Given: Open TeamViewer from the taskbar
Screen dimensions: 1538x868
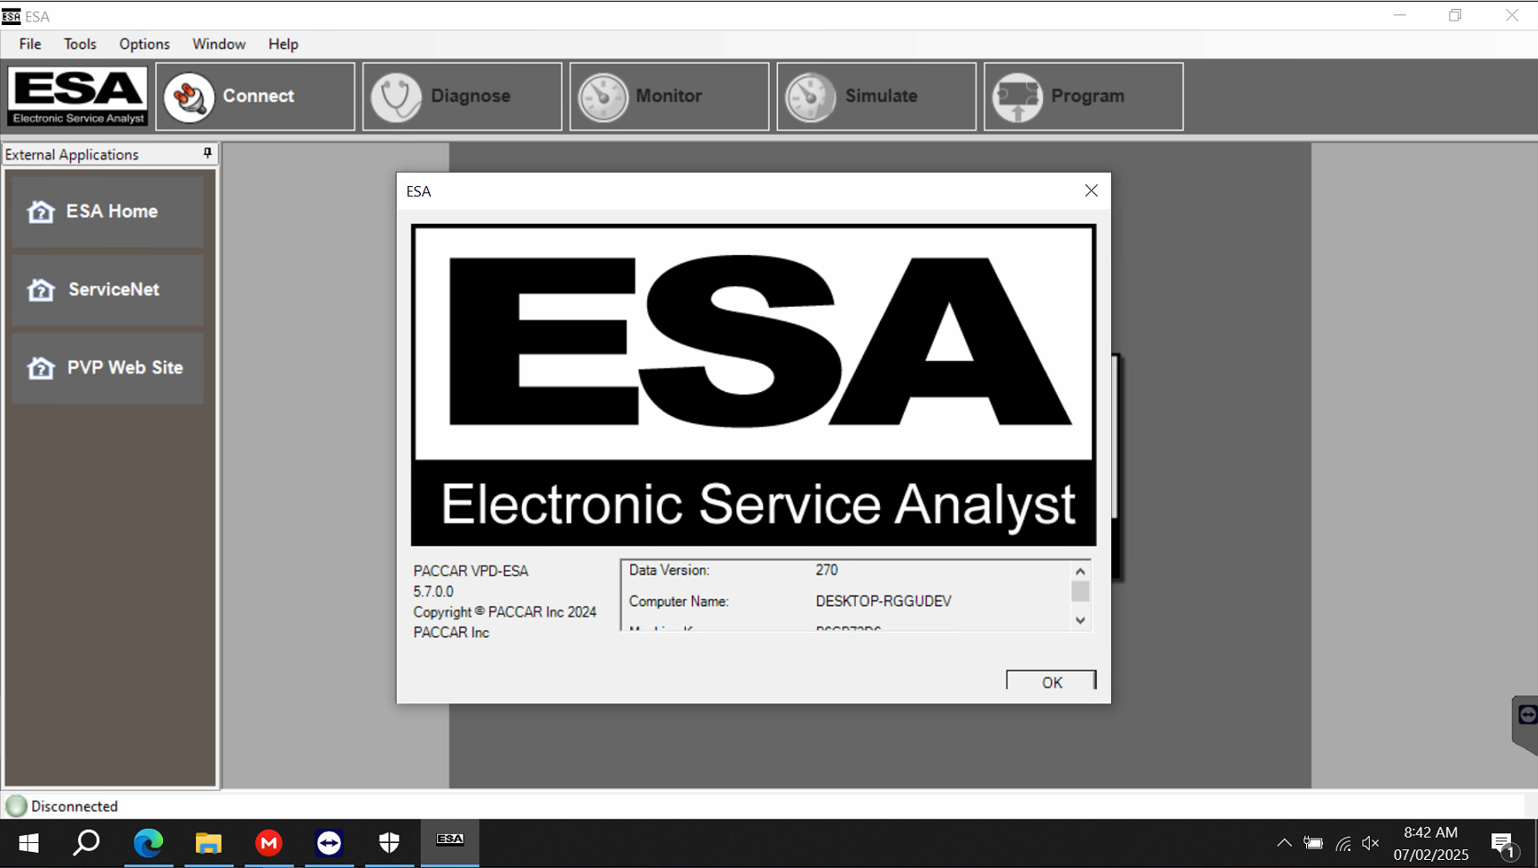Looking at the screenshot, I should 329,843.
